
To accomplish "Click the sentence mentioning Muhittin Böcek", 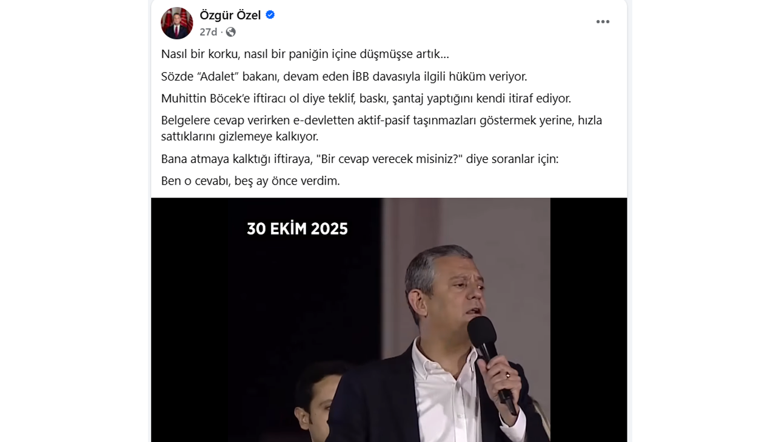I will [366, 98].
